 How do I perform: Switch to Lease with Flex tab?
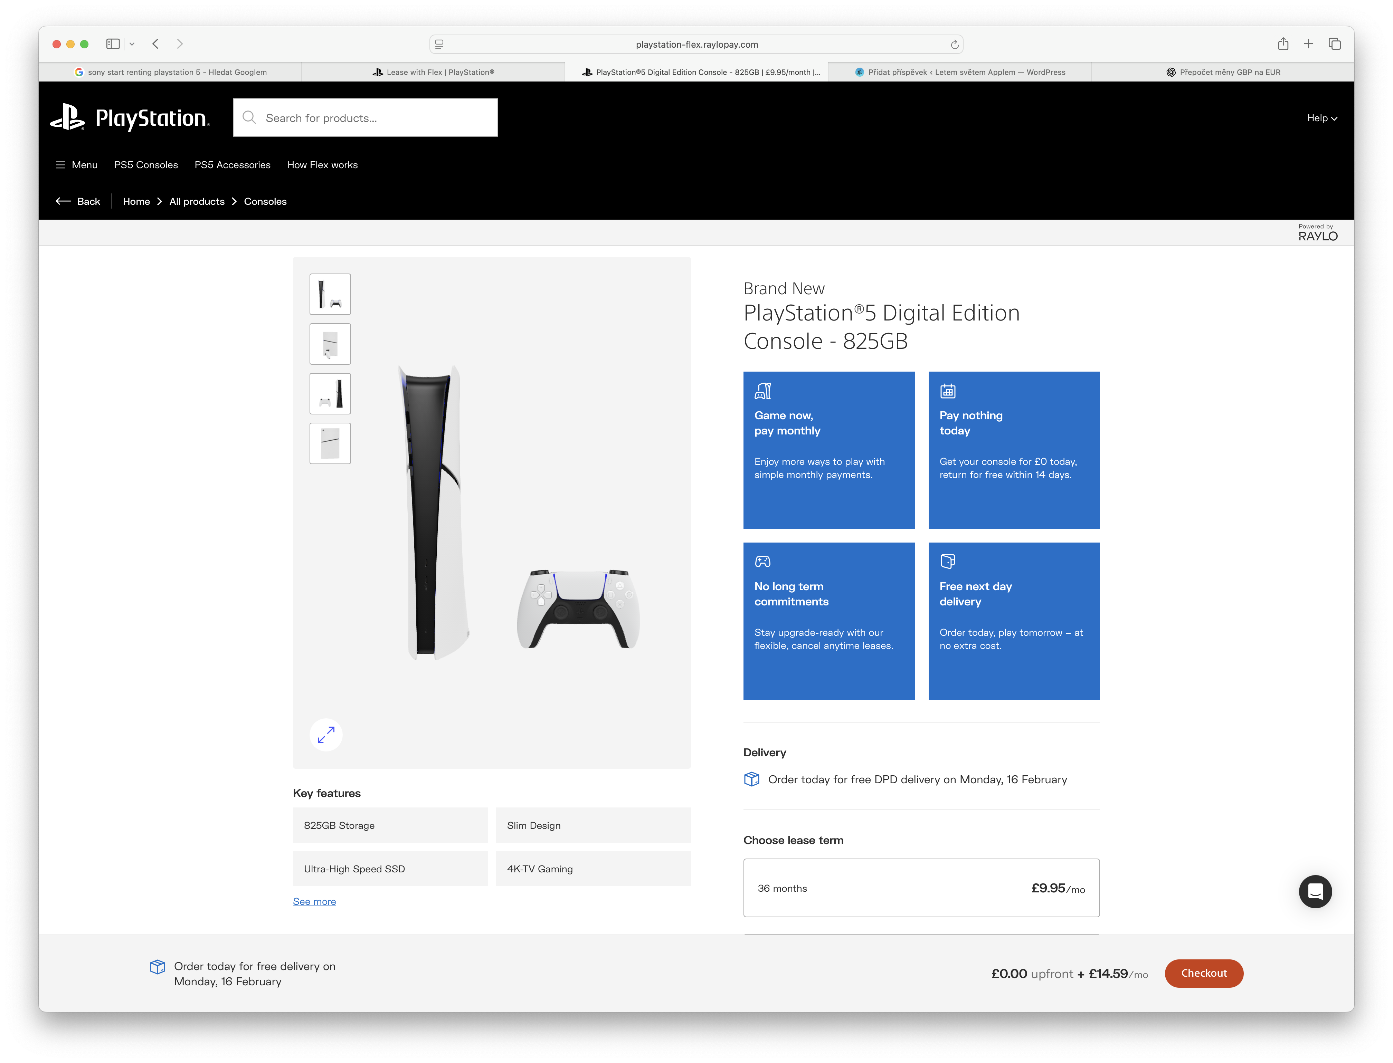pos(434,72)
